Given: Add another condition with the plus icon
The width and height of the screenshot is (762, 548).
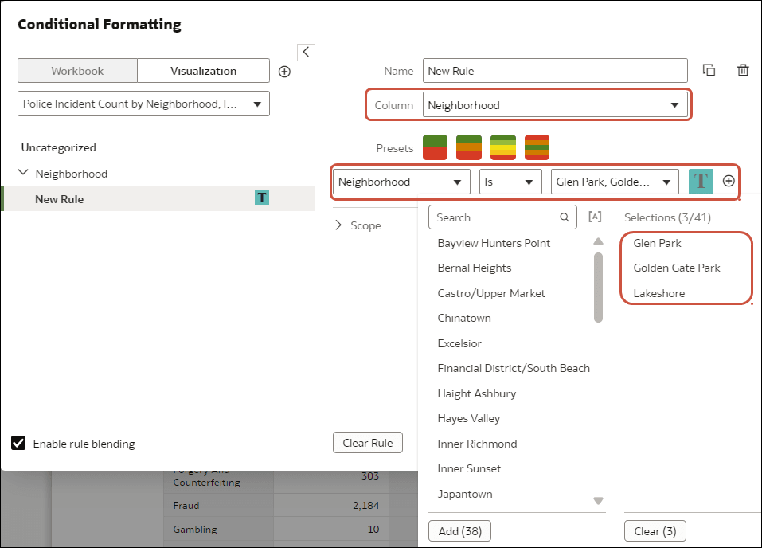Looking at the screenshot, I should point(729,182).
